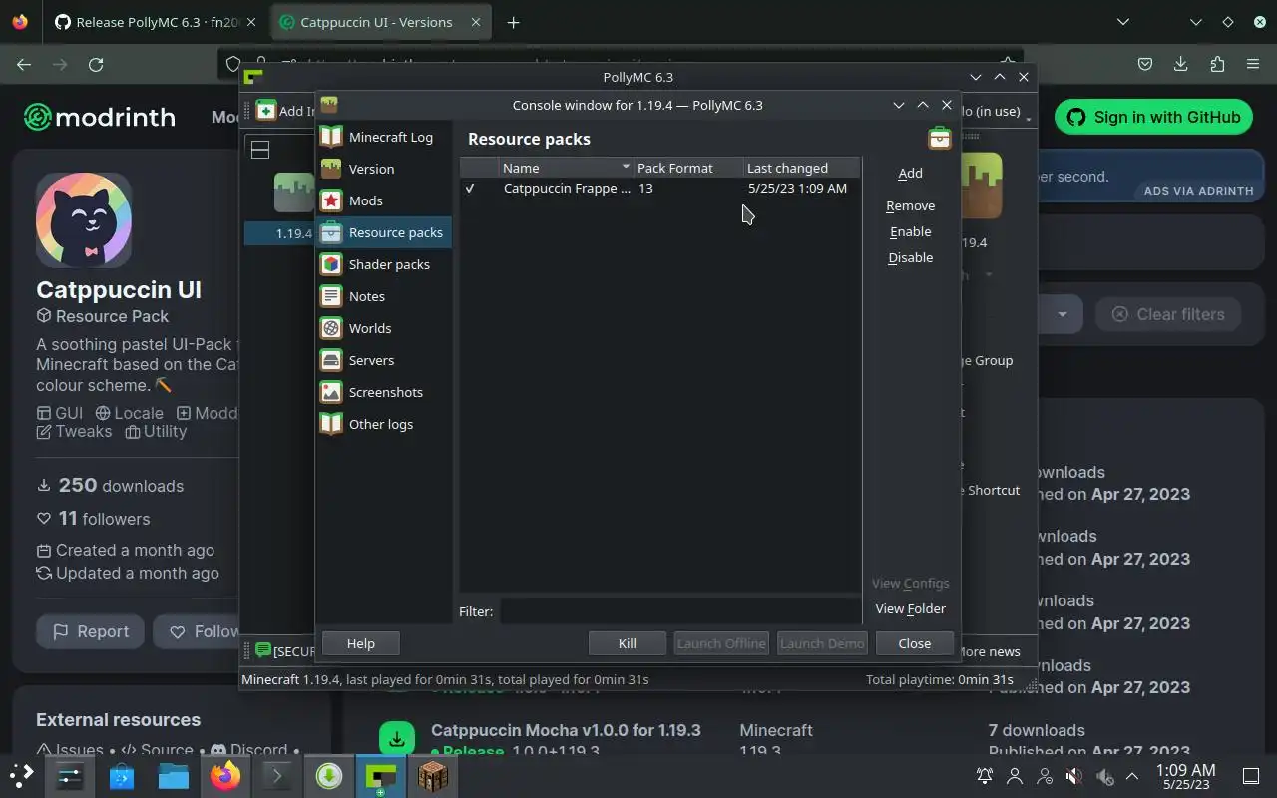Open the Version page in console sidebar
This screenshot has width=1277, height=798.
click(384, 169)
